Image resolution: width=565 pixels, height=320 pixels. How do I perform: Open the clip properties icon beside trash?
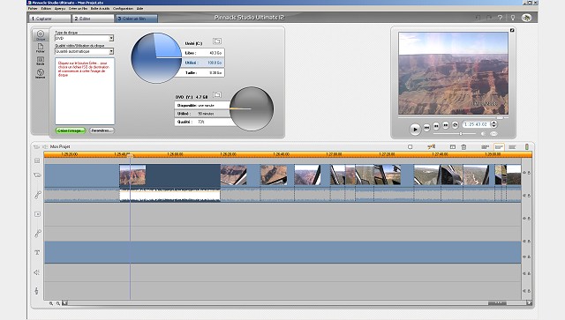click(453, 147)
